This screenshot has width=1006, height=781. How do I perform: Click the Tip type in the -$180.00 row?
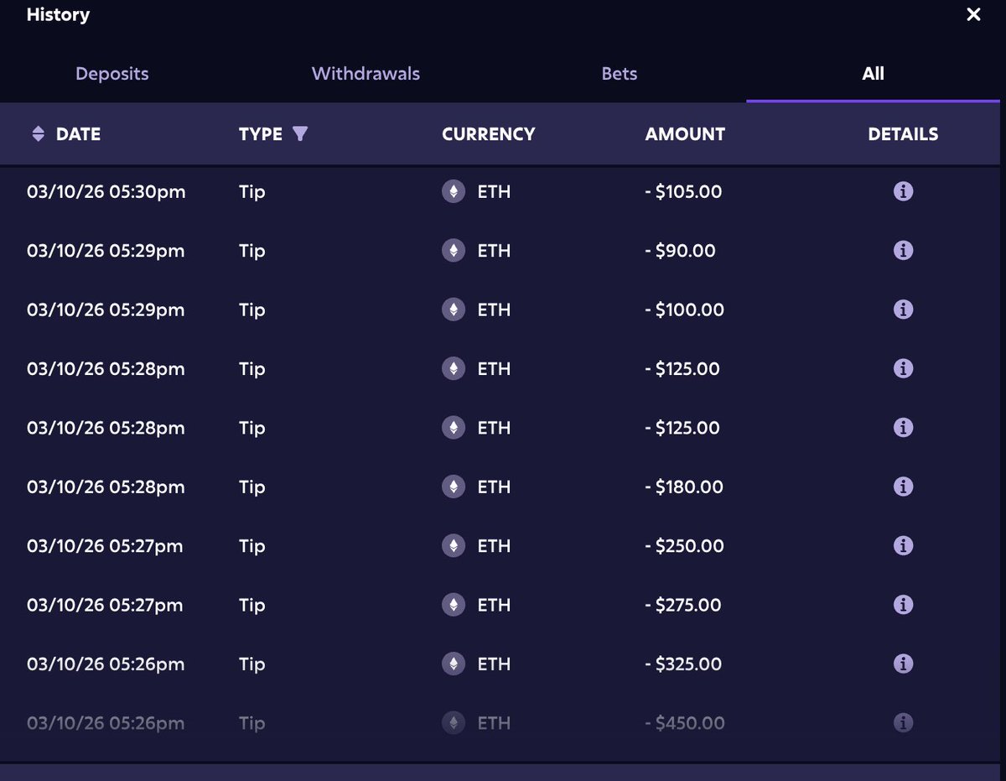(251, 487)
